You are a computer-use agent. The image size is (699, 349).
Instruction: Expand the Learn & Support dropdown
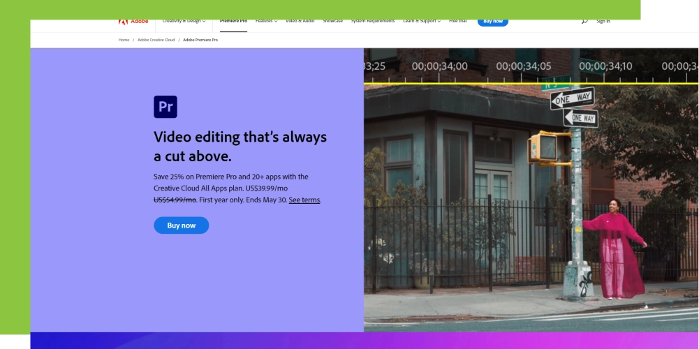click(422, 22)
